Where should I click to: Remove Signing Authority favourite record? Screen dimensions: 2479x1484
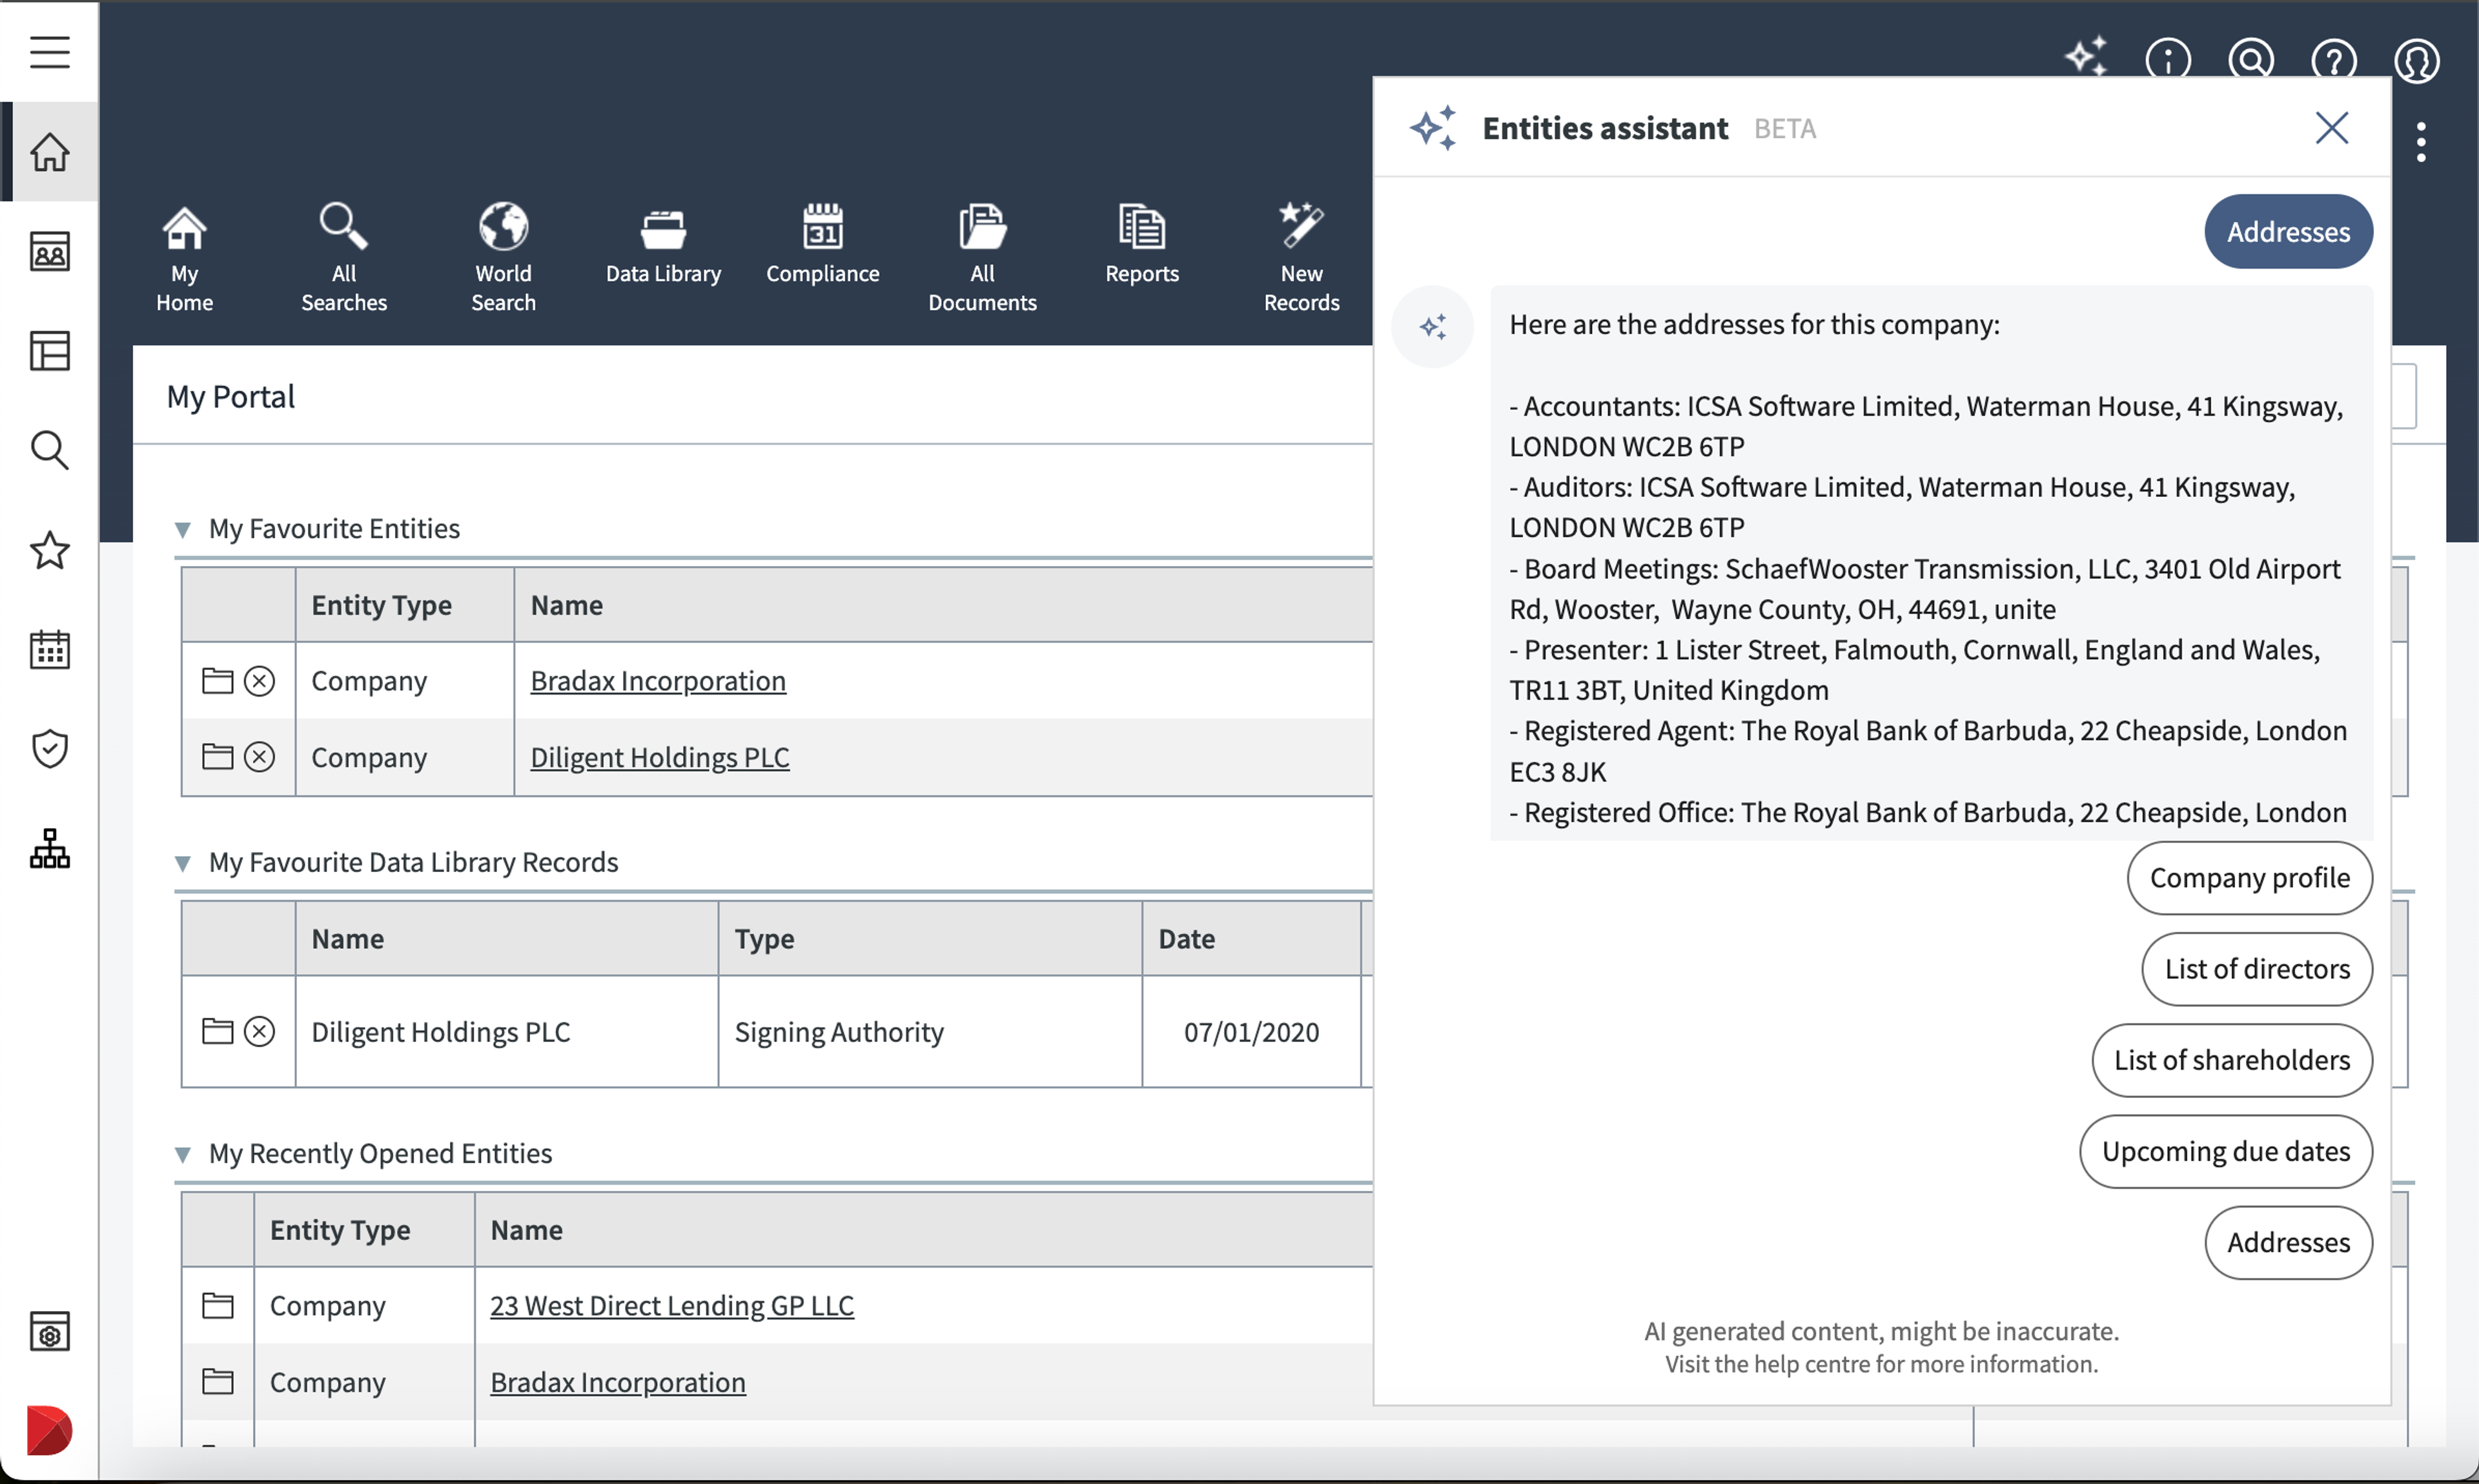[x=259, y=1031]
